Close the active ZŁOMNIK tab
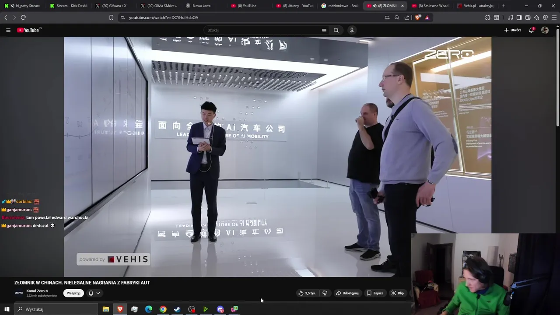This screenshot has height=315, width=560. coord(402,6)
